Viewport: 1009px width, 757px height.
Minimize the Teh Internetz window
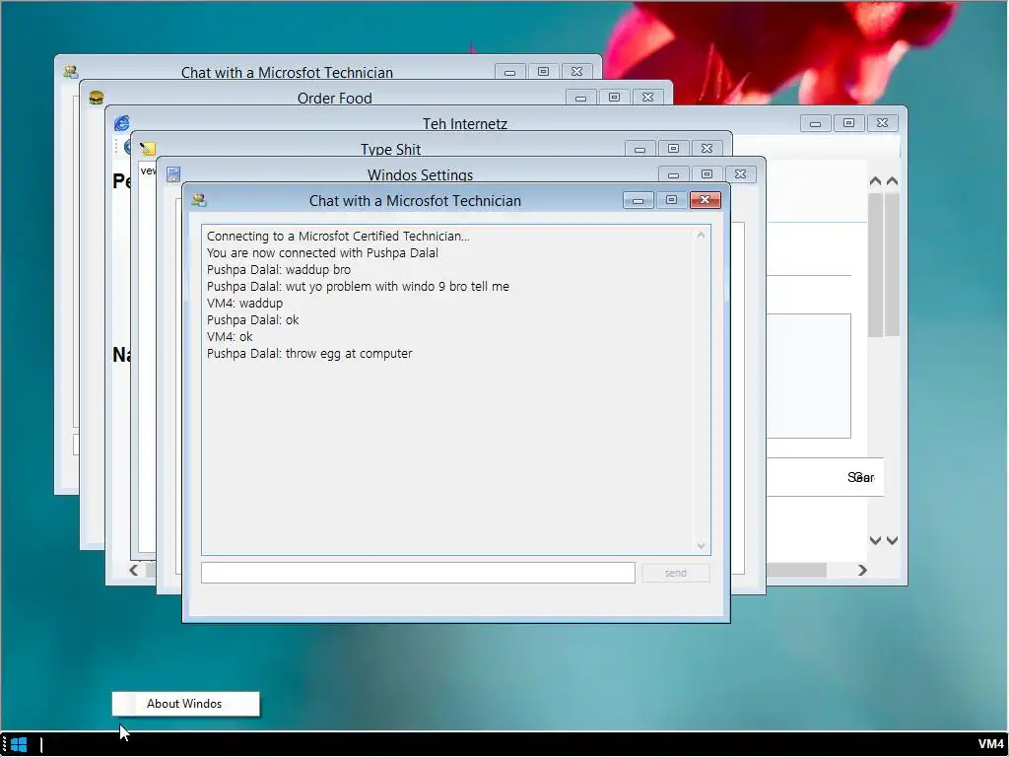pos(815,123)
